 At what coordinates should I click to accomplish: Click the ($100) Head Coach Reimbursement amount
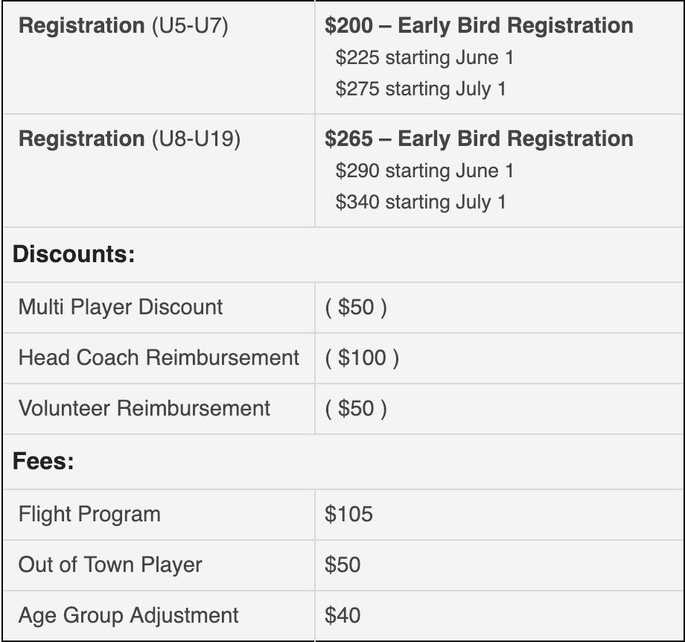pos(362,357)
